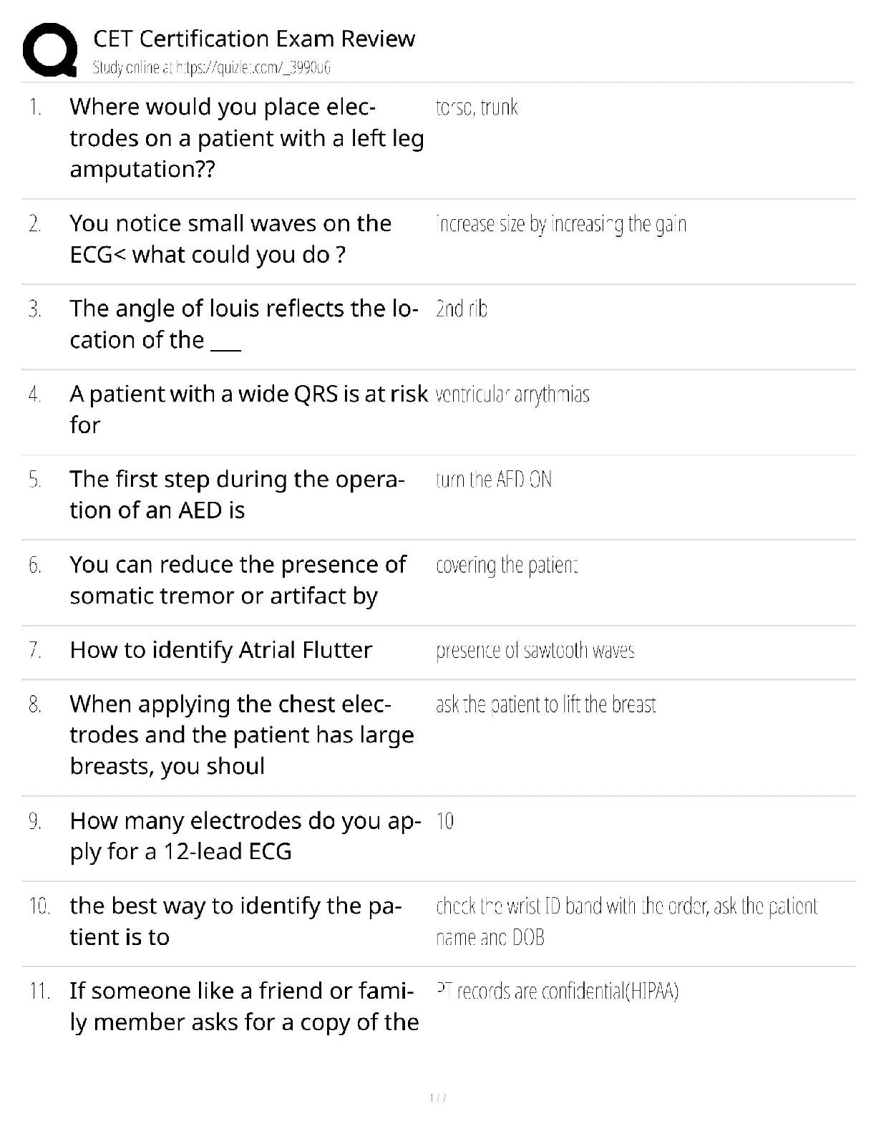
Task: Select the AED first step question
Action: point(237,495)
